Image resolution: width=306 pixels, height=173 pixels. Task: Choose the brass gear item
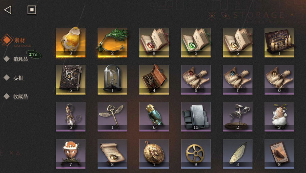point(196,154)
